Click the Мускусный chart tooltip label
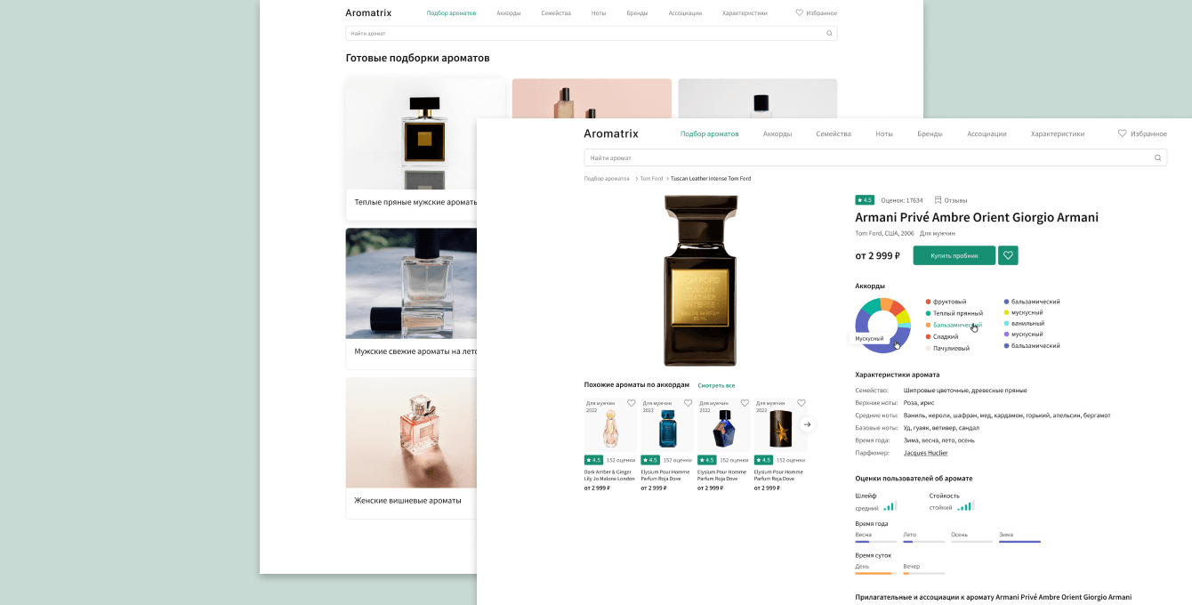This screenshot has width=1192, height=605. (869, 338)
